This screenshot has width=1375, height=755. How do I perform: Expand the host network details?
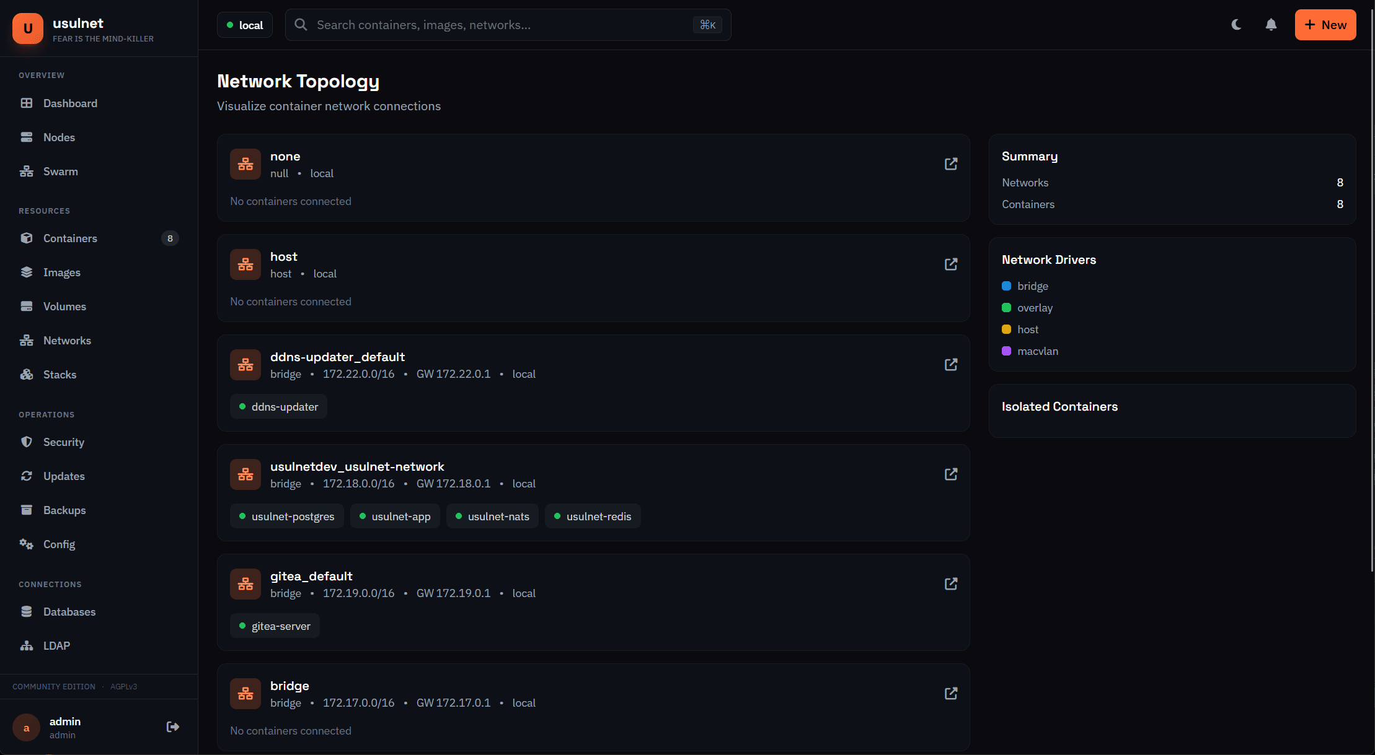click(951, 264)
